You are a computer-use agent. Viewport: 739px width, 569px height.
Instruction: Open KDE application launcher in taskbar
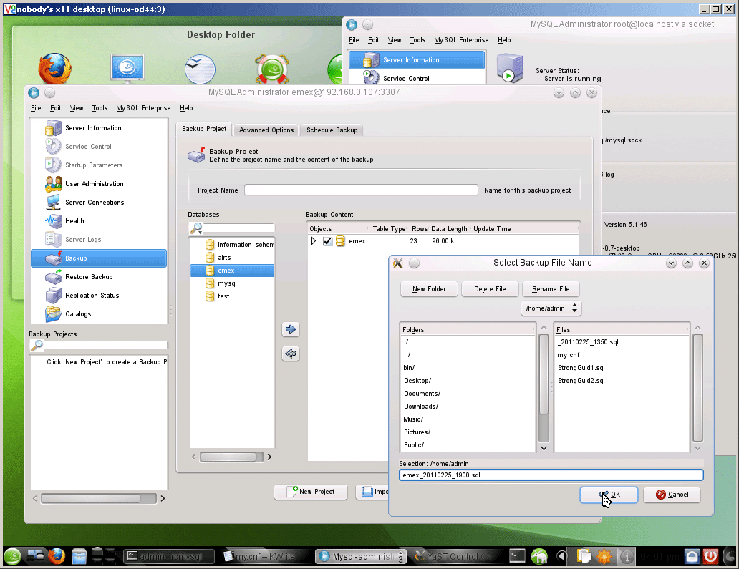tap(12, 556)
